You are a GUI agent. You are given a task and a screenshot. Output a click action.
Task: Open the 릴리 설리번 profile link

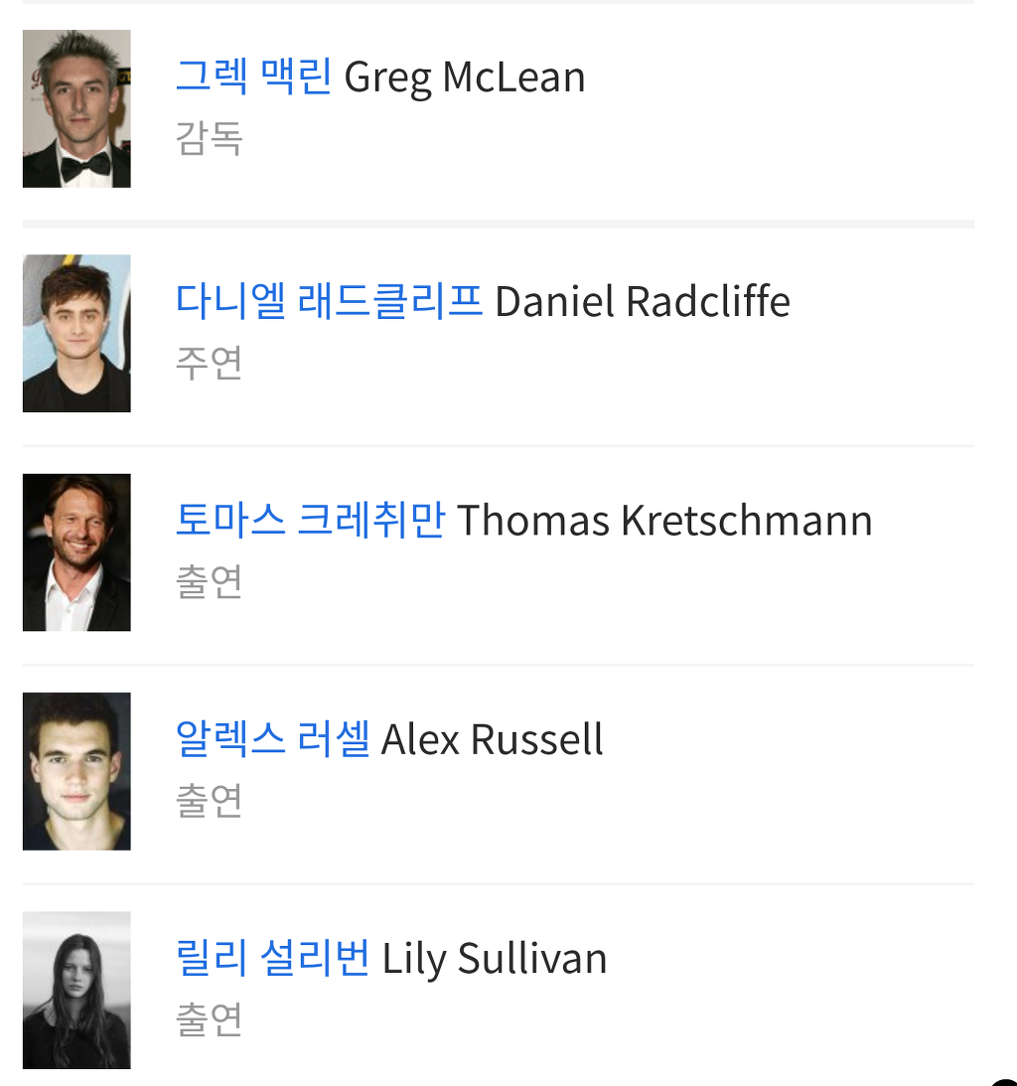pyautogui.click(x=273, y=958)
